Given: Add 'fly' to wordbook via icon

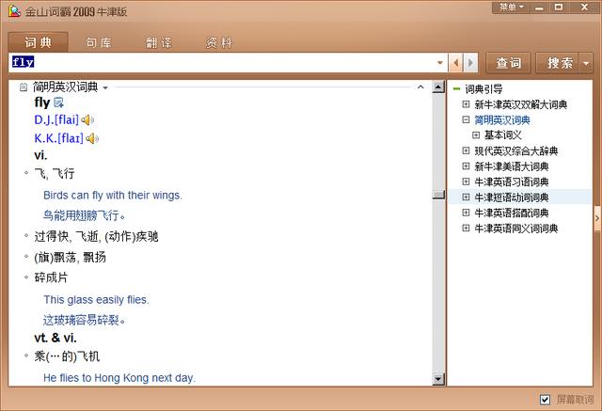Looking at the screenshot, I should [58, 103].
